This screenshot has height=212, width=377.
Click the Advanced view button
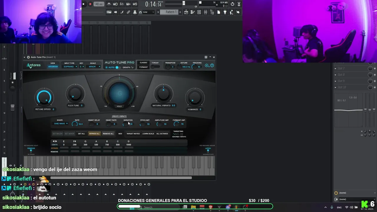(x=53, y=67)
